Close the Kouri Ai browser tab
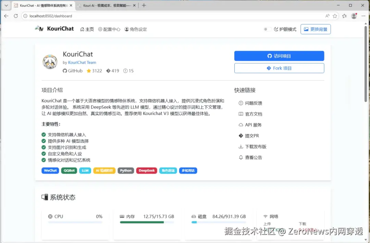Screen dimensions: 370x243 (x=134, y=5)
